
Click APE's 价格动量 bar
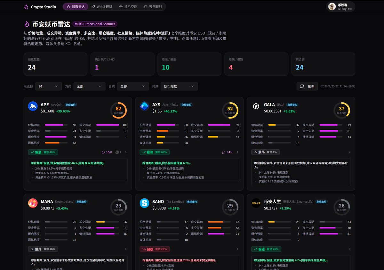(56, 125)
